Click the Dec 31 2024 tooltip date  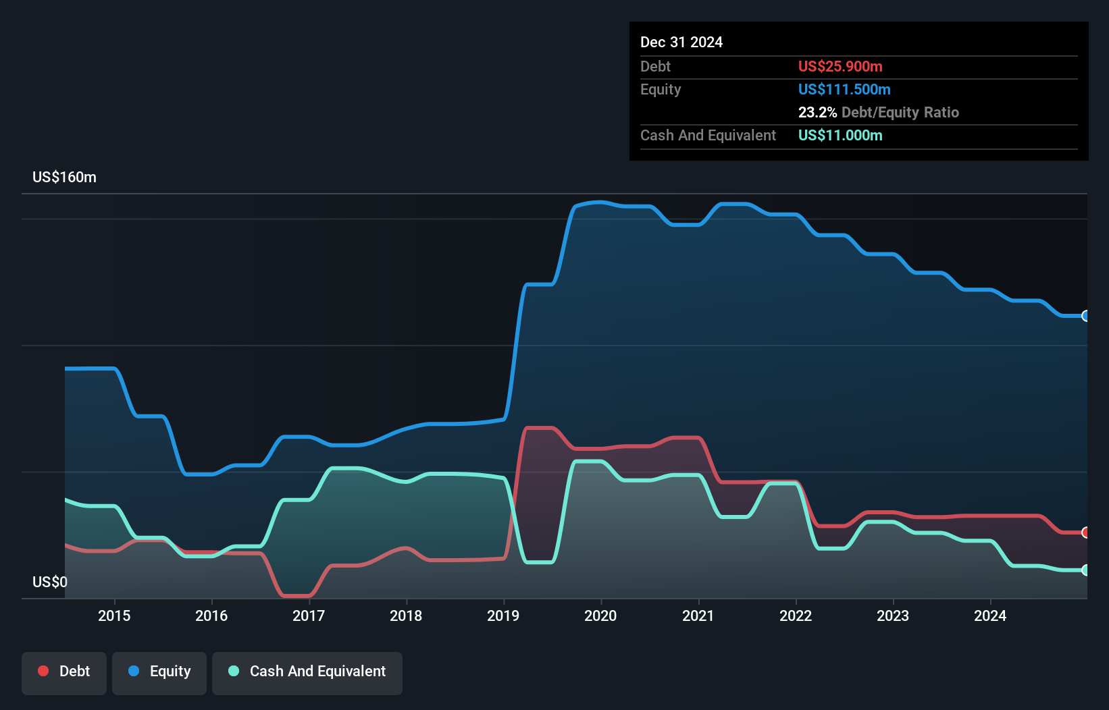click(x=681, y=43)
